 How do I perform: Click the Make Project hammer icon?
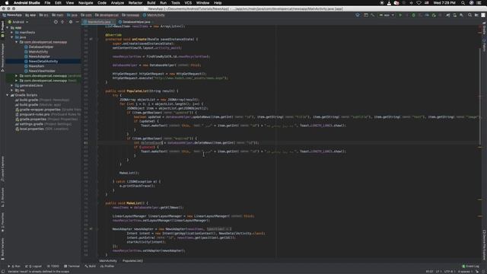point(372,15)
